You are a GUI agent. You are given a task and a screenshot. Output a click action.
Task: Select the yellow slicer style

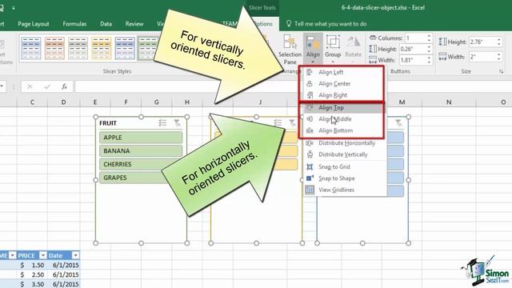click(102, 48)
